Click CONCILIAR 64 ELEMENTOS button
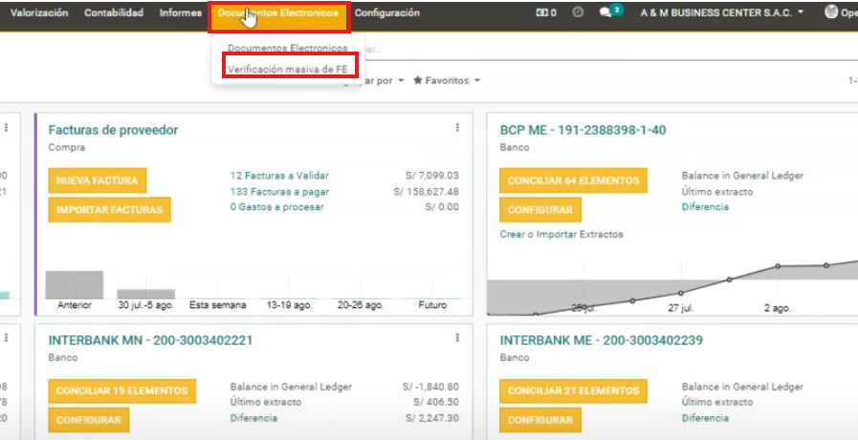Image resolution: width=858 pixels, height=440 pixels. [573, 180]
